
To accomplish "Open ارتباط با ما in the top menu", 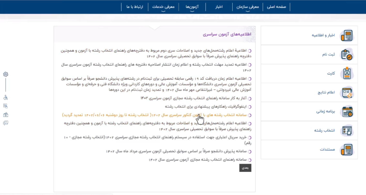I will [135, 7].
